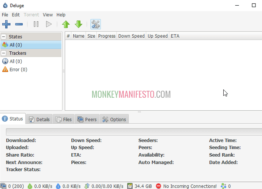Sort by the Up Speed column header
Viewport: 262px width, 189px height.
point(158,36)
